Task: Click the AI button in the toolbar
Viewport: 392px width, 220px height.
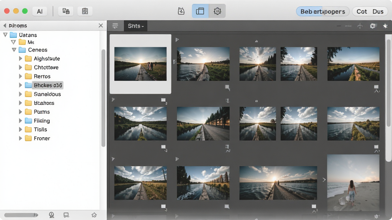Action: tap(40, 11)
